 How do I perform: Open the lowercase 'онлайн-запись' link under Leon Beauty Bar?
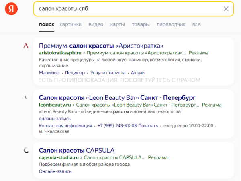(55, 119)
